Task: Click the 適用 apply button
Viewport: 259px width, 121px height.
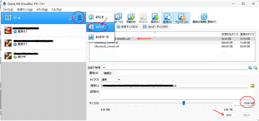Action: click(229, 115)
